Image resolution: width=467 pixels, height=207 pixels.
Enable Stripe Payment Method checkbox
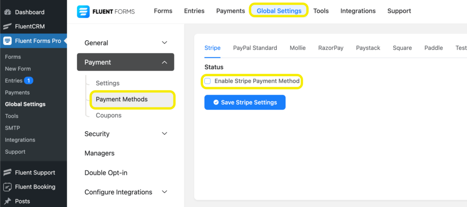(x=208, y=81)
